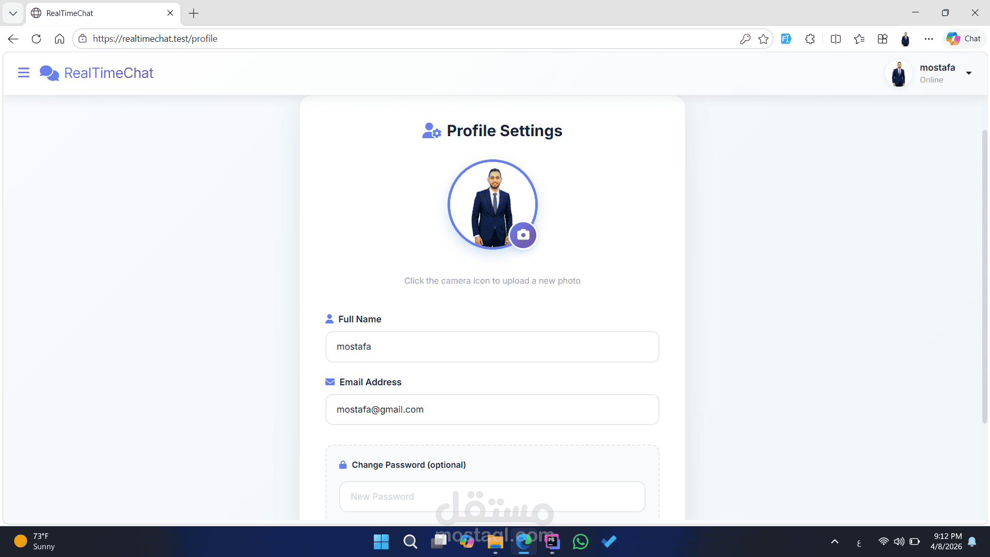Open tab search chevron dropdown
Screen dimensions: 990x557
click(x=13, y=13)
